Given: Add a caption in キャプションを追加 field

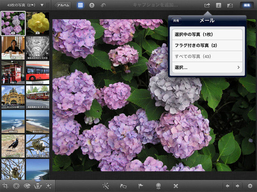Looking at the screenshot, I should click(155, 5).
